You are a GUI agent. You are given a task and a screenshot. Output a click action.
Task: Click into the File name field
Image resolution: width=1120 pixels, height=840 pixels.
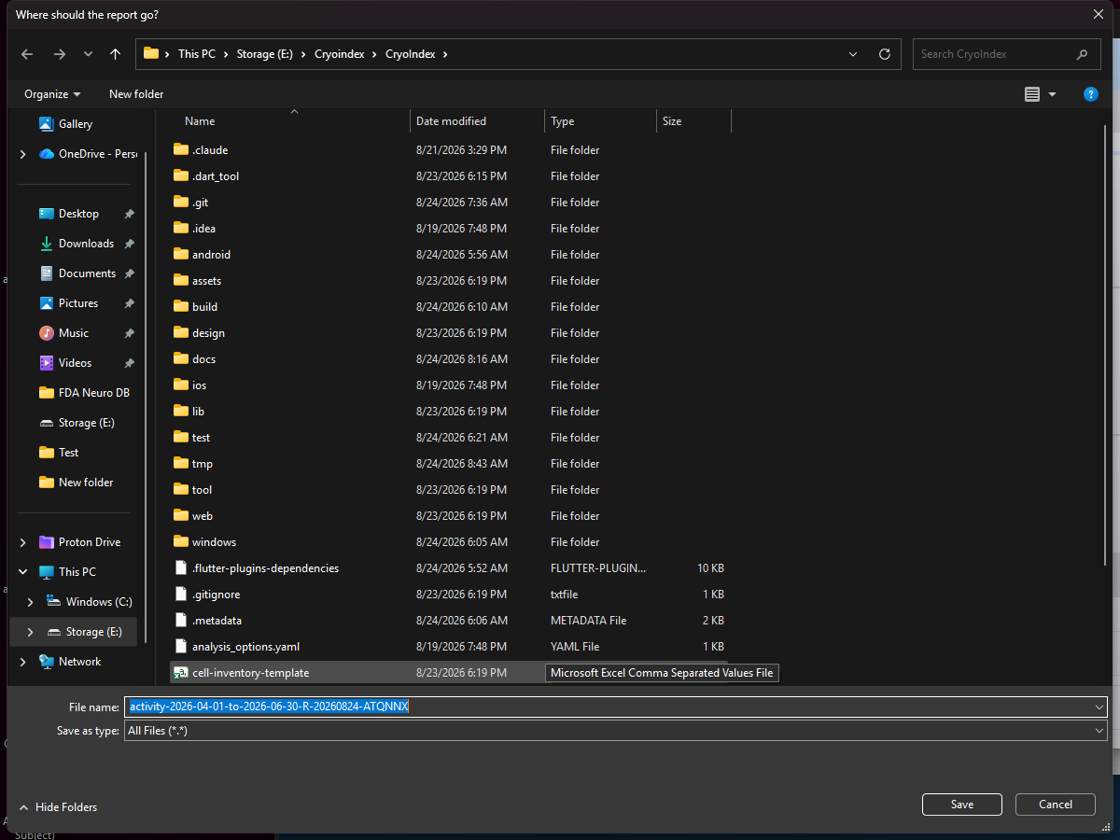pos(615,707)
